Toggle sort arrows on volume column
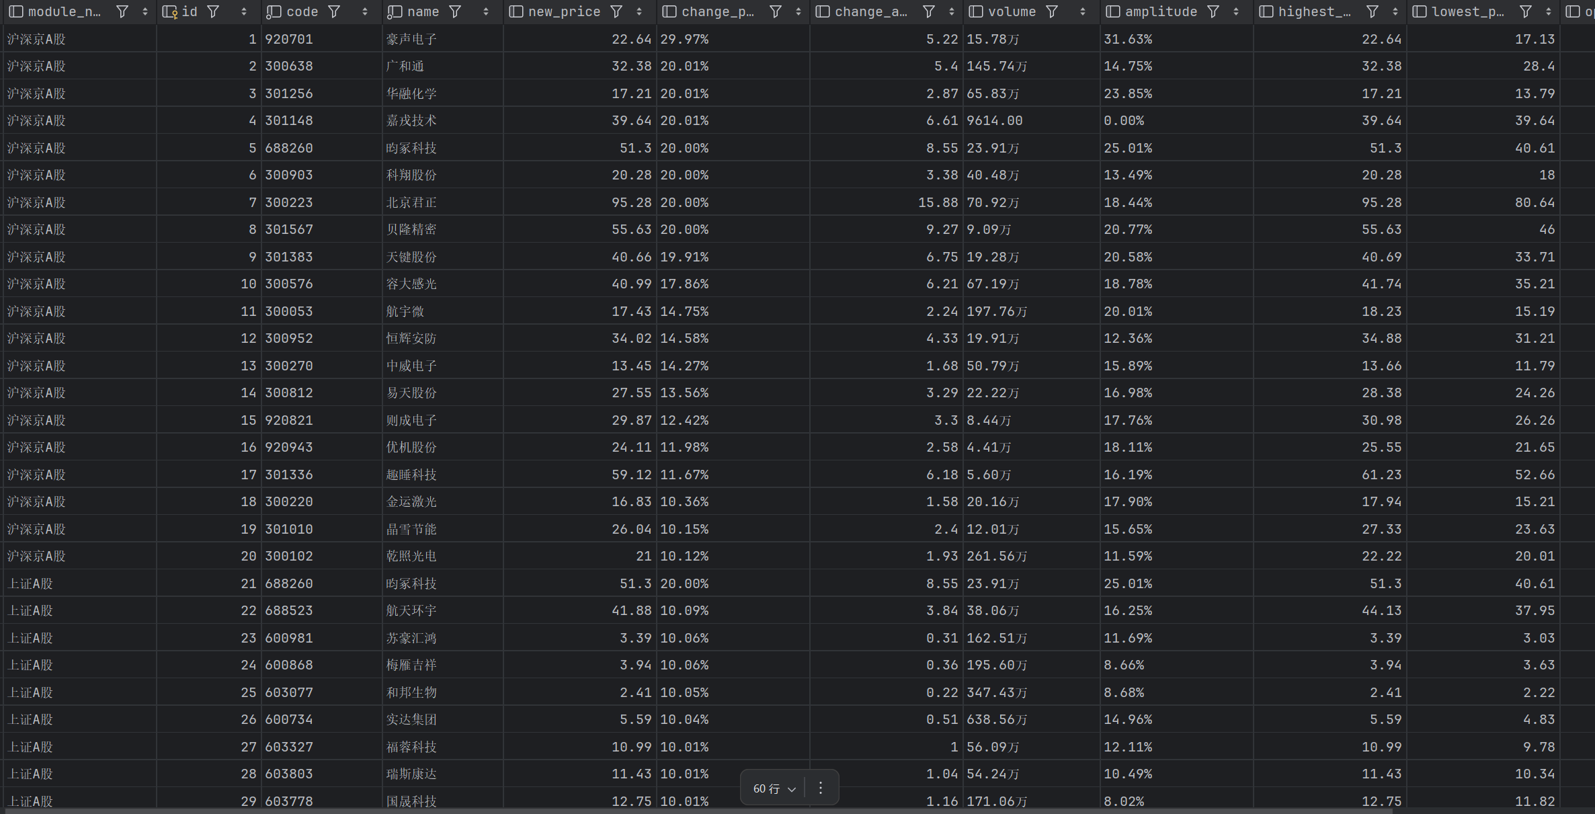1595x814 pixels. [x=1083, y=11]
